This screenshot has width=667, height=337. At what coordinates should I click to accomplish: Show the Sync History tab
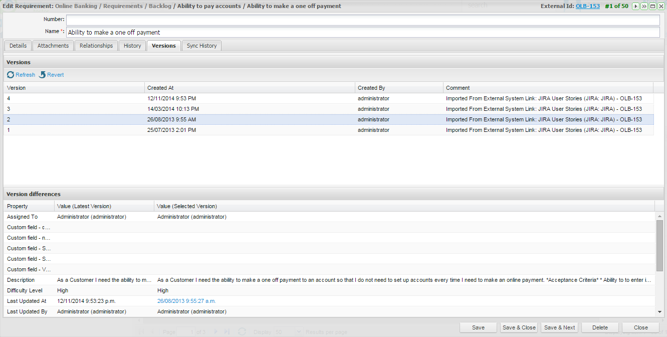click(x=201, y=46)
